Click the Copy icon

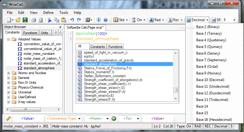(x=57, y=20)
